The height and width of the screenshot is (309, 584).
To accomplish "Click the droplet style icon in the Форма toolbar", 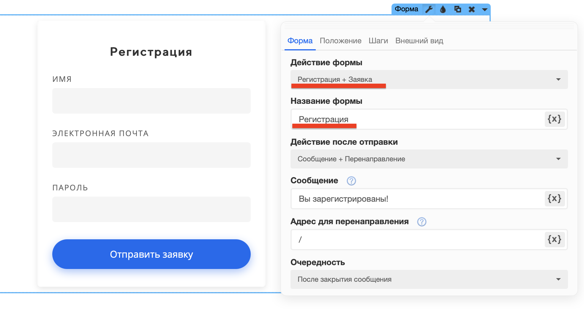I will click(x=443, y=9).
